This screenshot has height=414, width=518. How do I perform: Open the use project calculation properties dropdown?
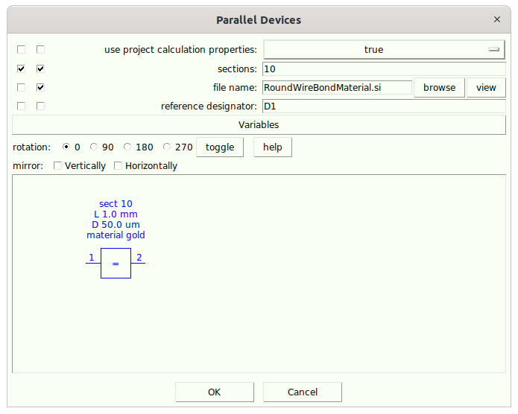pos(384,50)
